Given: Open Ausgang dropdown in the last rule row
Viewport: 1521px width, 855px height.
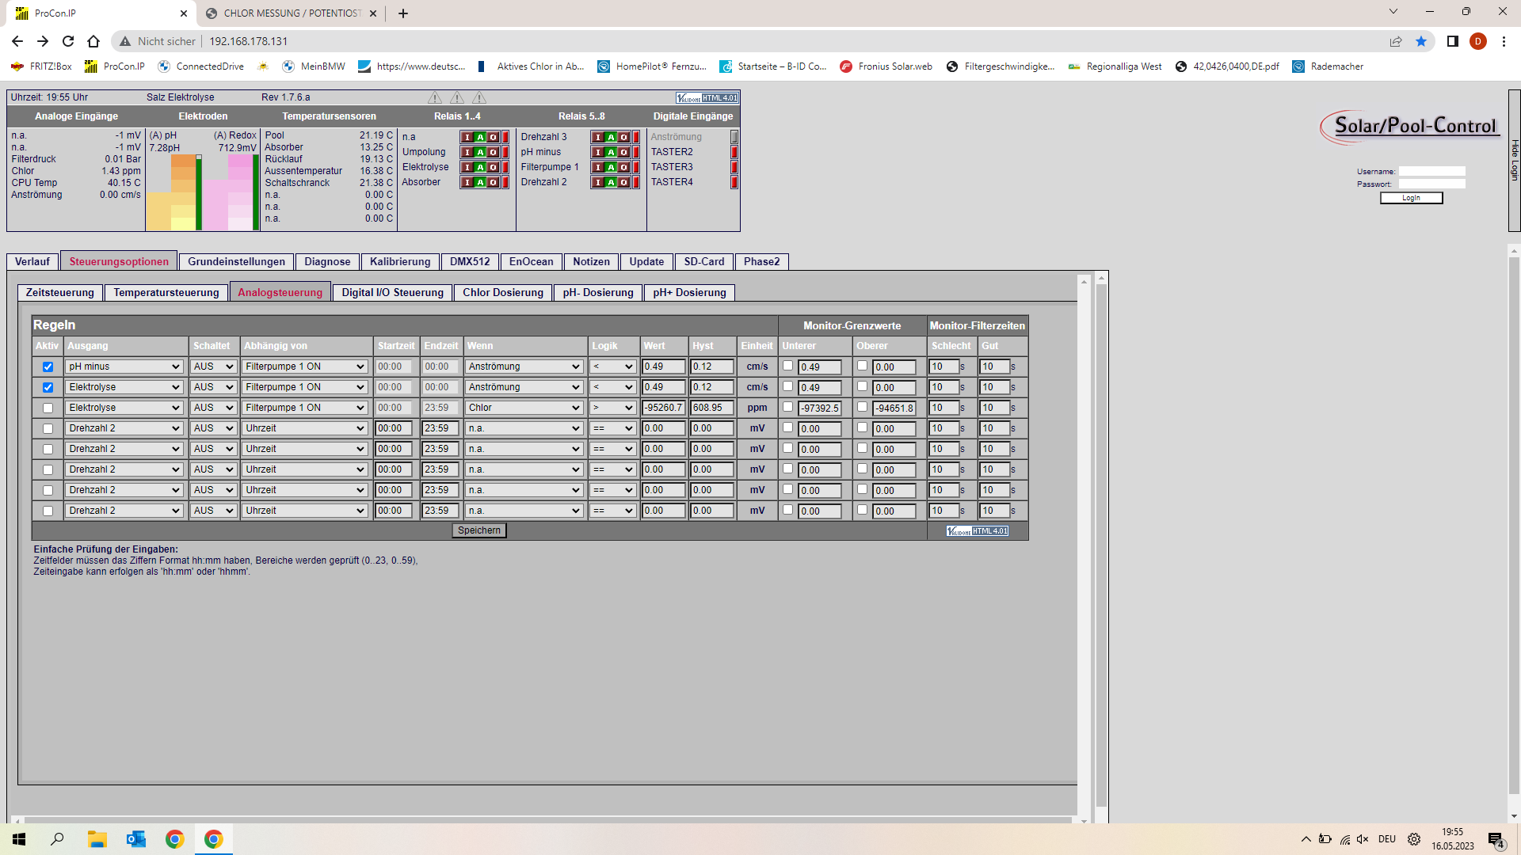Looking at the screenshot, I should (x=124, y=511).
